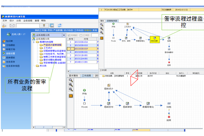This screenshot has width=204, height=136.
Task: Select the yellow highlighted node in monitoring window
Action: tap(155, 39)
